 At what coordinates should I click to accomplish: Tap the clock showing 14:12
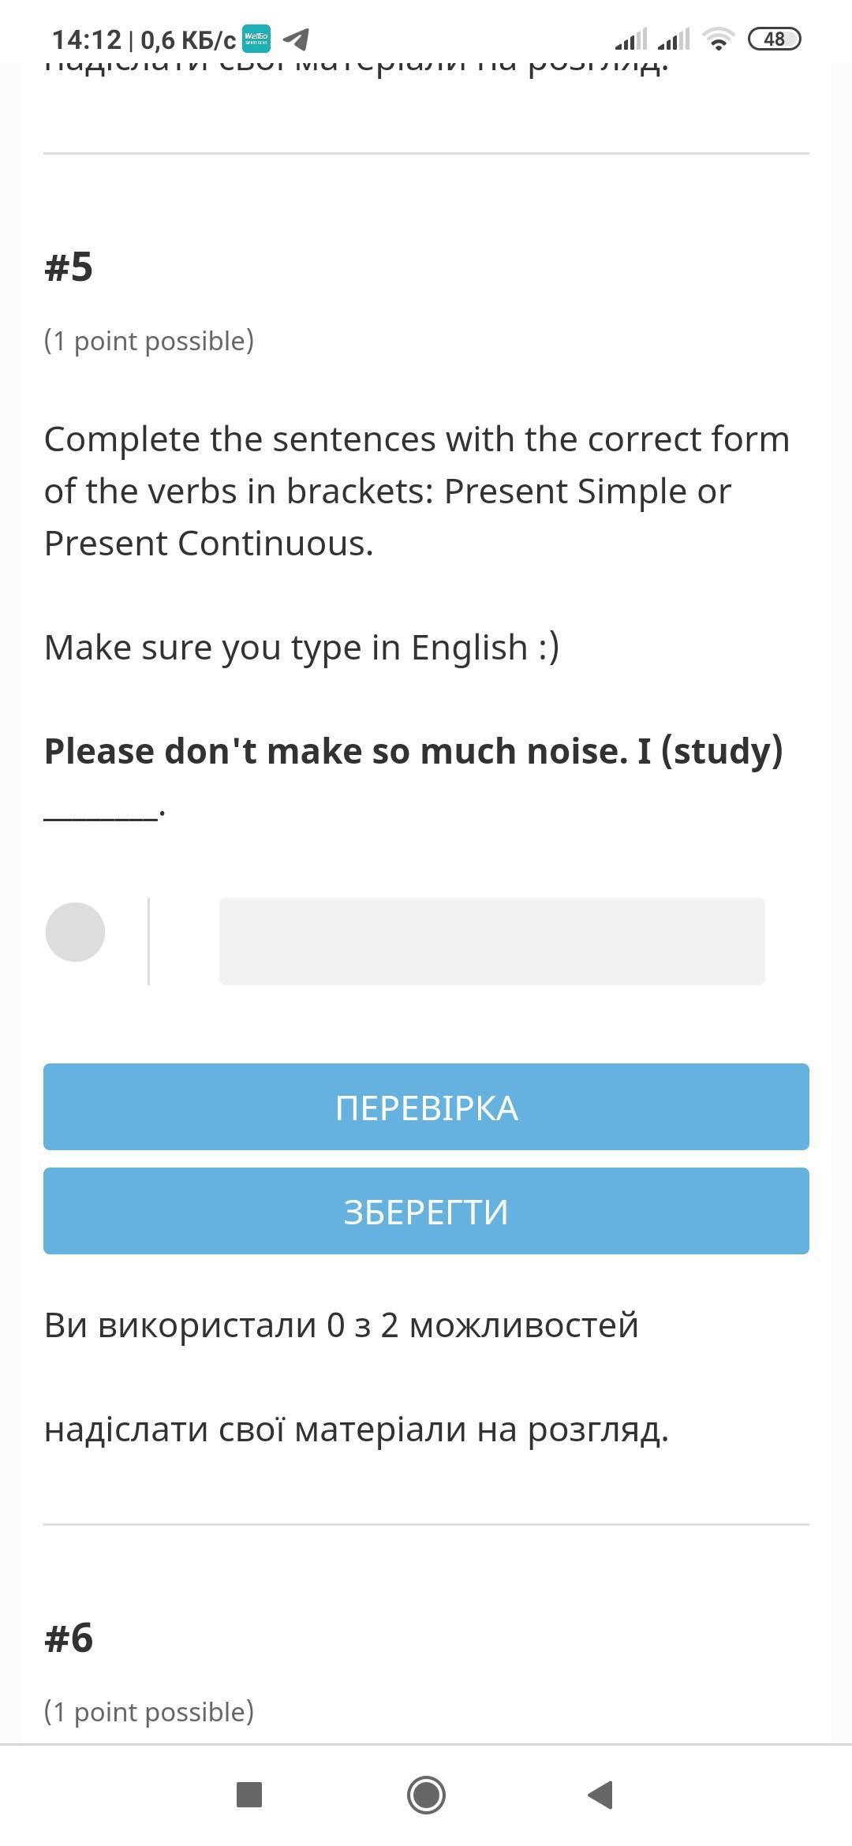pyautogui.click(x=86, y=39)
